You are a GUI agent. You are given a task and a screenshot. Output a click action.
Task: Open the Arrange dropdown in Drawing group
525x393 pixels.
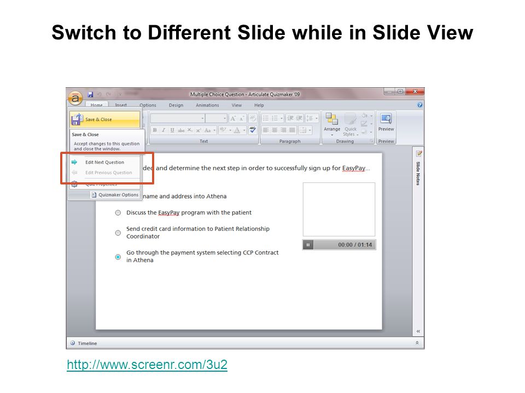[x=332, y=124]
